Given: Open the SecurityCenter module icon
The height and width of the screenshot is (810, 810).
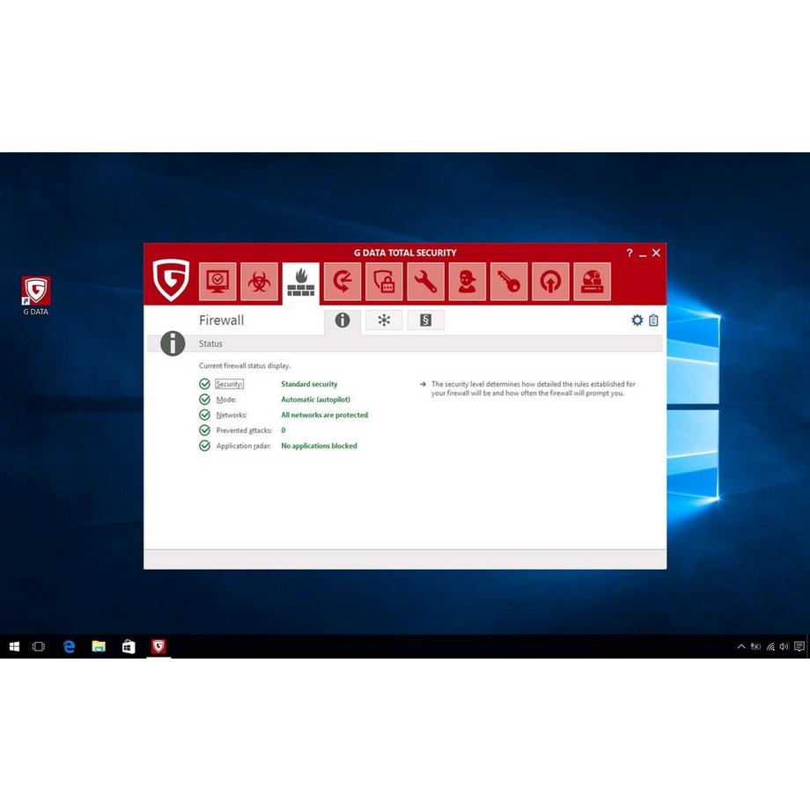Looking at the screenshot, I should (217, 281).
